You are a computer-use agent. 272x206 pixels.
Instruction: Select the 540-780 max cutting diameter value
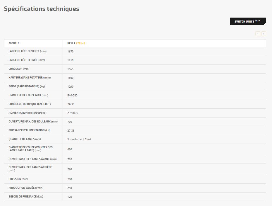click(72, 96)
